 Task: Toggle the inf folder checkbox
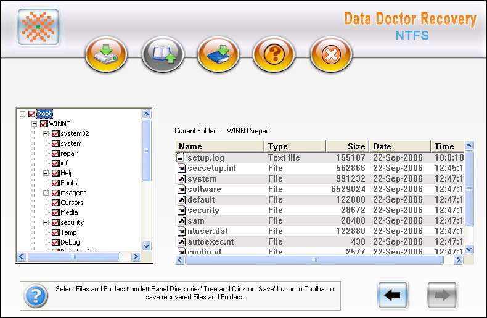click(55, 164)
